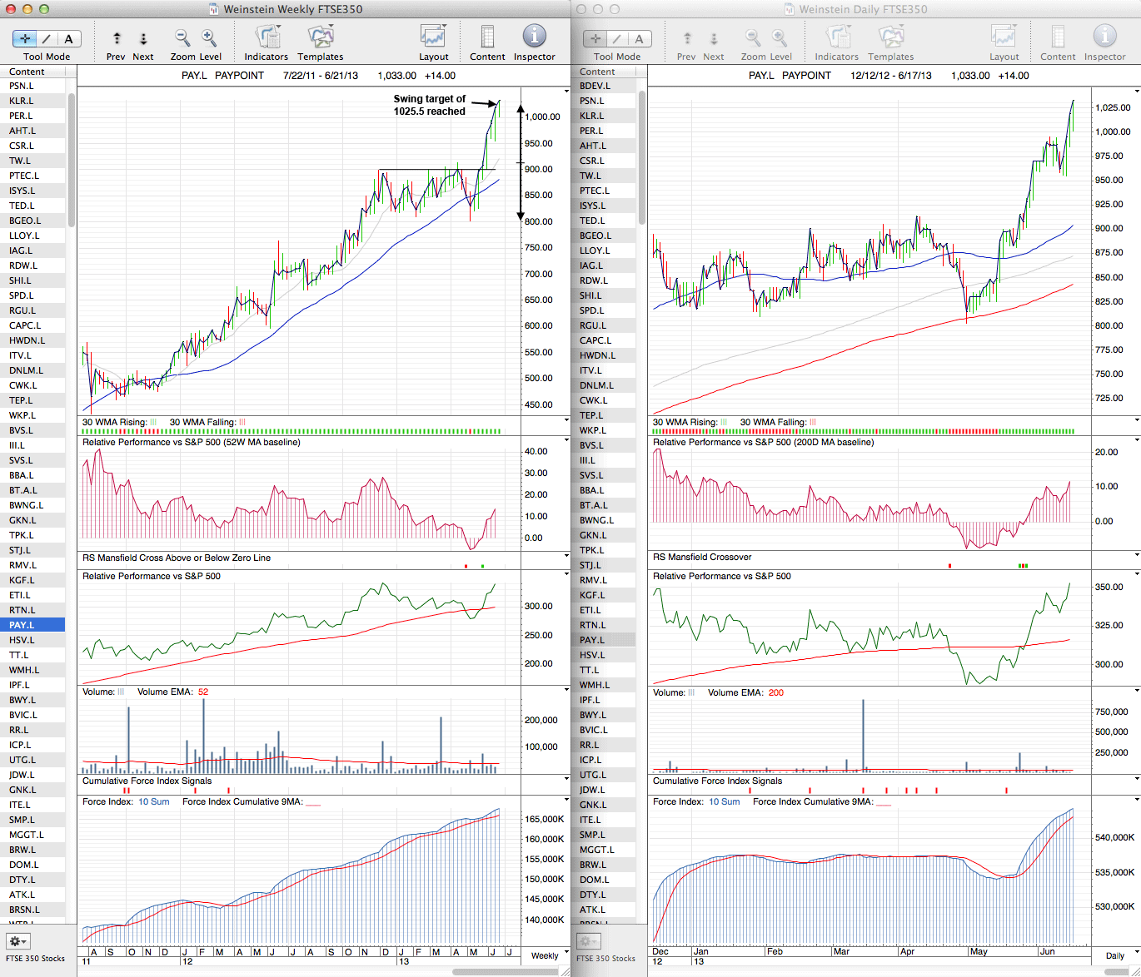Expand weekly Force Index panel options triangle
The image size is (1141, 977).
pyautogui.click(x=567, y=800)
